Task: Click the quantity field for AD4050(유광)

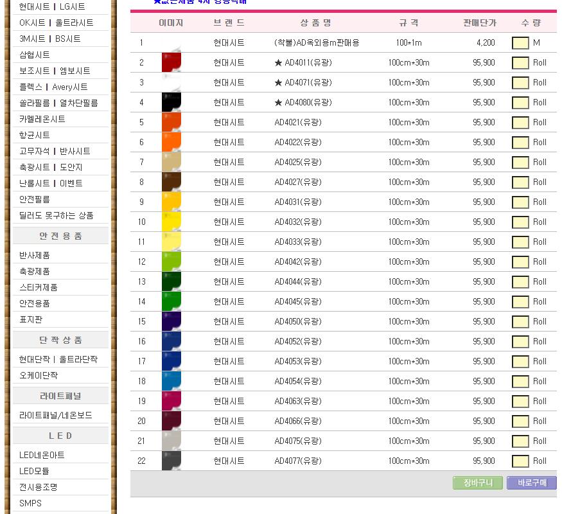Action: pos(520,322)
